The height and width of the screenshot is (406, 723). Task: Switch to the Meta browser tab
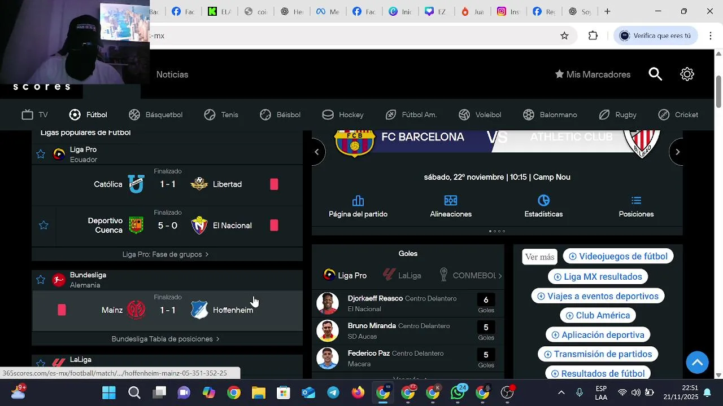328,11
